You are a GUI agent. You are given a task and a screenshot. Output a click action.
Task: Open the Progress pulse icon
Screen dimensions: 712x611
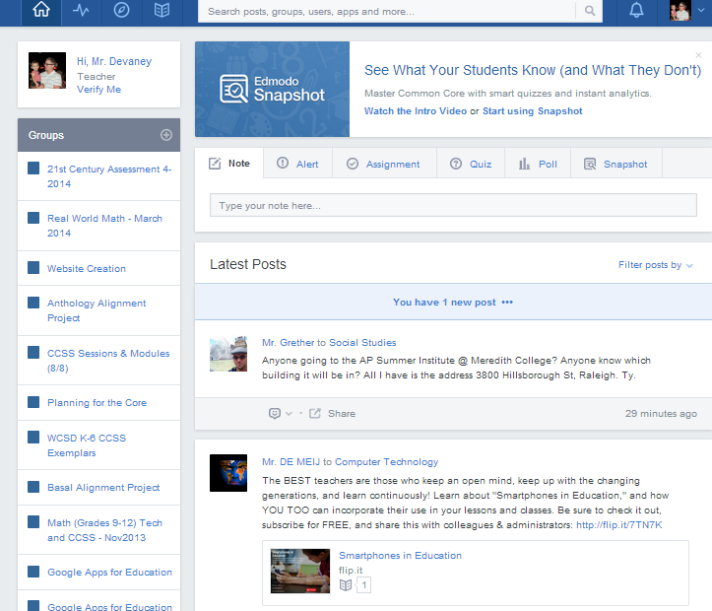coord(82,10)
